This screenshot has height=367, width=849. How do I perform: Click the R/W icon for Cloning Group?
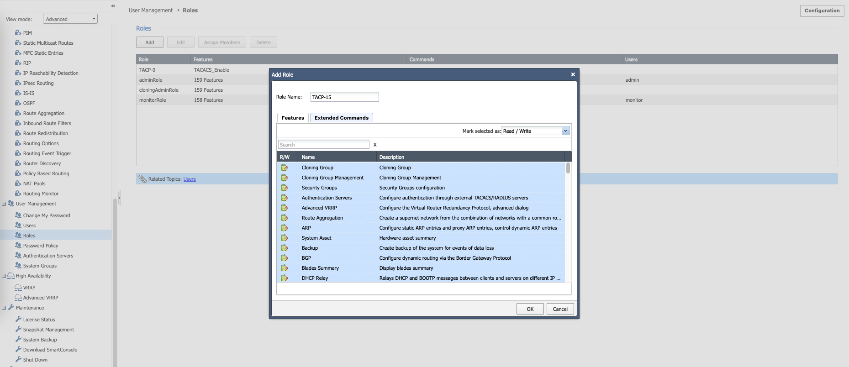coord(284,168)
